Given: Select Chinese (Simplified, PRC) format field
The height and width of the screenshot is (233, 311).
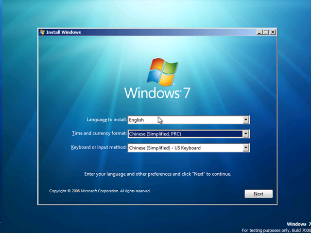Looking at the screenshot, I should [x=189, y=134].
